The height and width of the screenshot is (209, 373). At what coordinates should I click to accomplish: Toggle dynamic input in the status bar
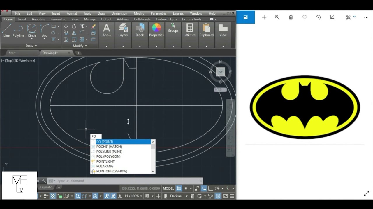click(x=204, y=188)
